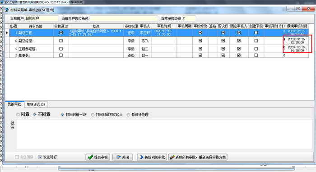Enable the 发送钉钉 checkbox

click(x=40, y=157)
